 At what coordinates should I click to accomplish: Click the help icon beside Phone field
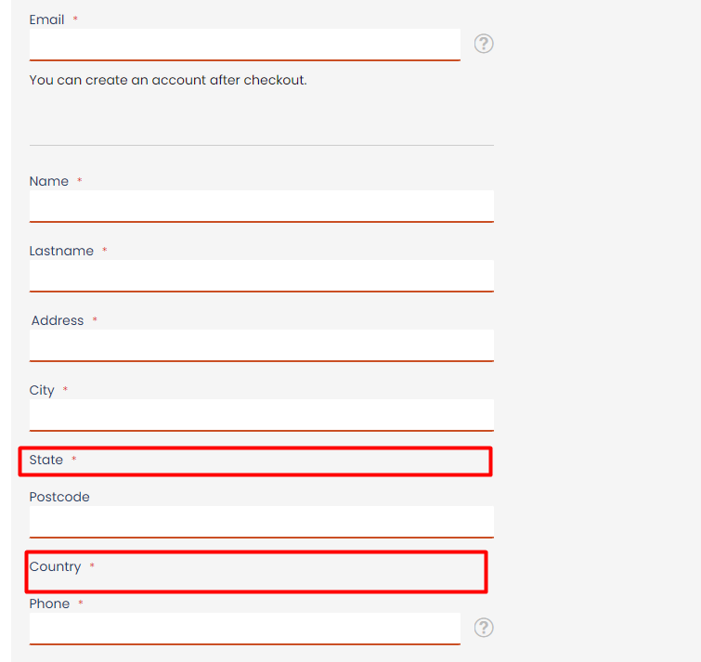coord(484,628)
